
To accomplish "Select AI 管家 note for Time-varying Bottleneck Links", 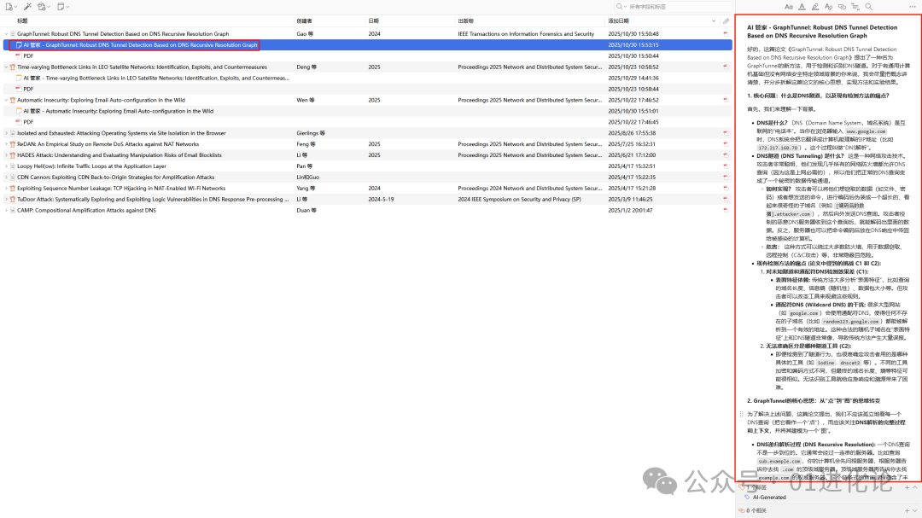I will pos(367,79).
